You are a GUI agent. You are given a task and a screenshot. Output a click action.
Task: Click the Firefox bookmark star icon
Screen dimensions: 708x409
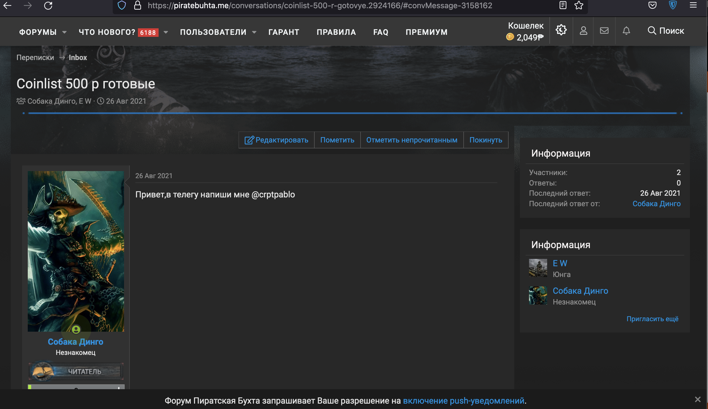[x=579, y=5]
